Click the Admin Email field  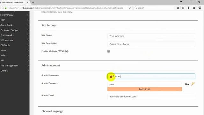[x=151, y=96]
